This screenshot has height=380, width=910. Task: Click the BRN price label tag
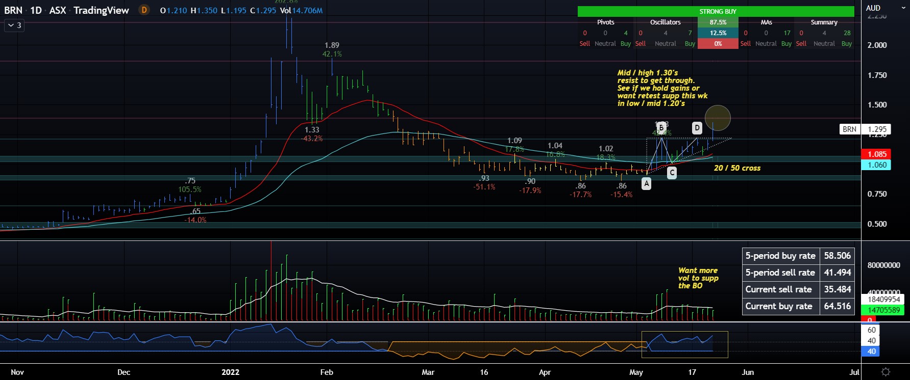(x=849, y=129)
